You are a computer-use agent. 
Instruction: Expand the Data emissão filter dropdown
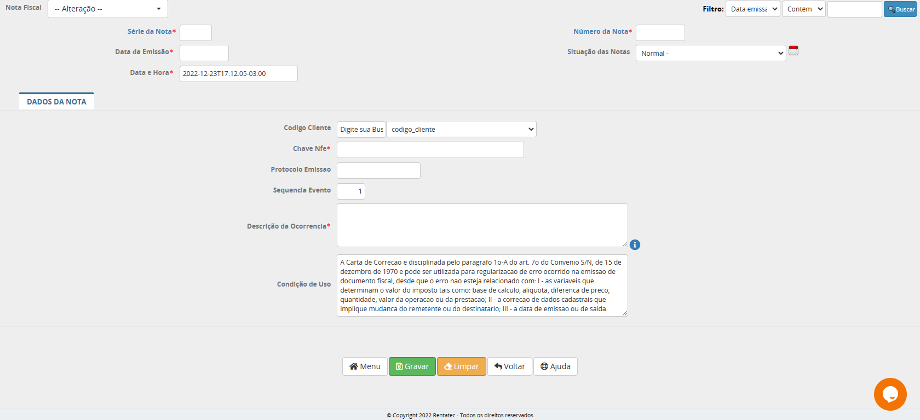752,9
